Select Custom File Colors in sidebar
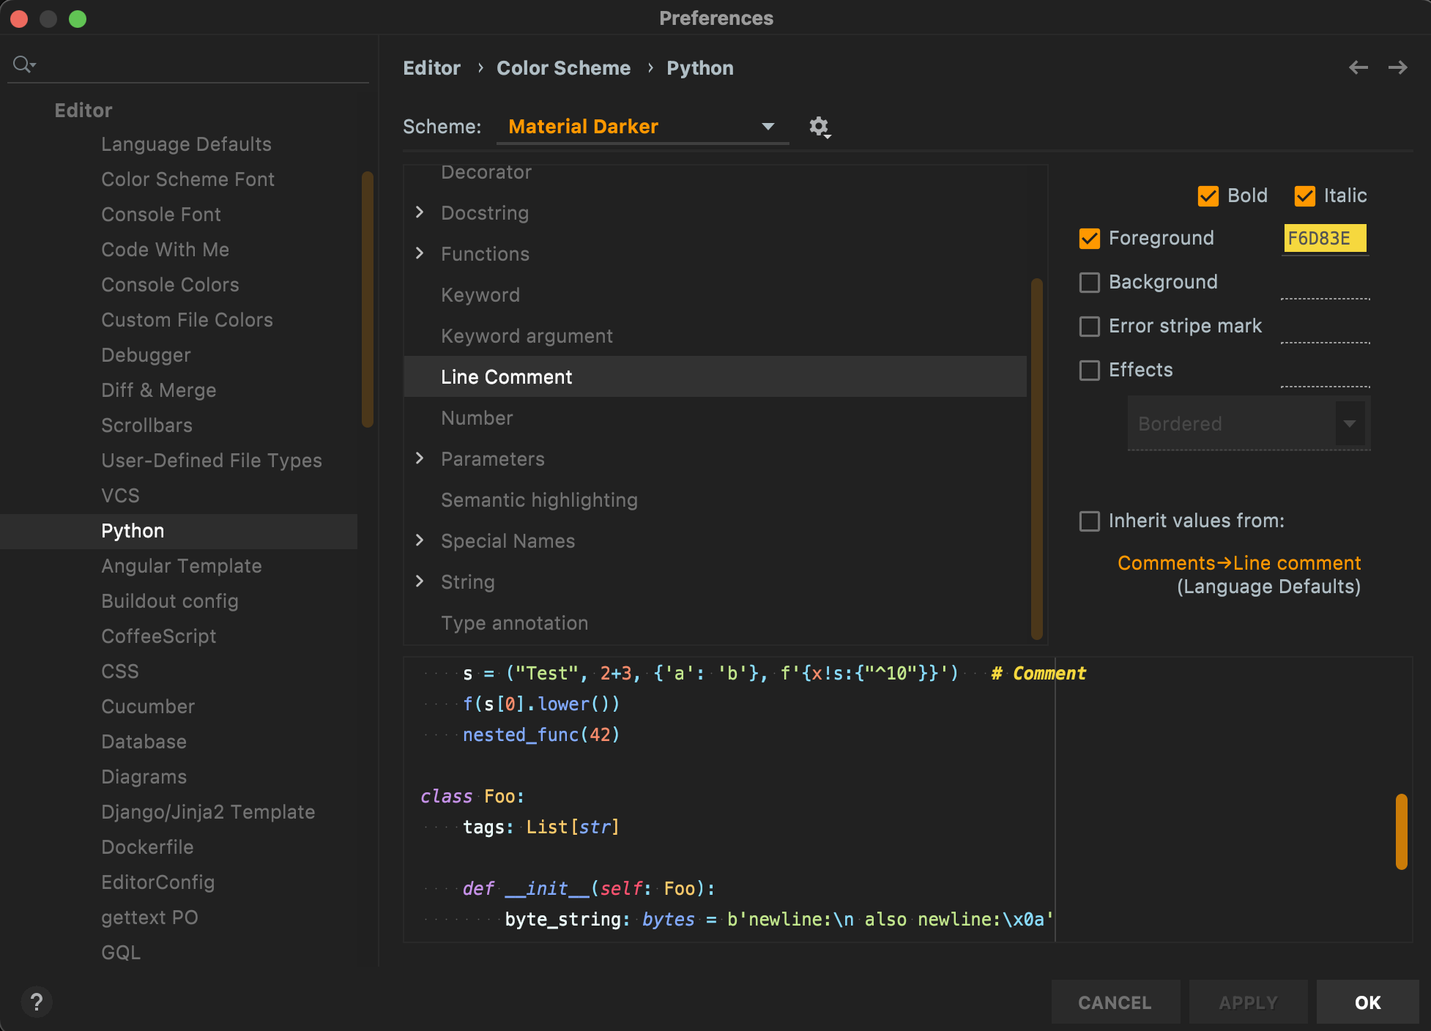Screen dimensions: 1431x1031 [187, 320]
